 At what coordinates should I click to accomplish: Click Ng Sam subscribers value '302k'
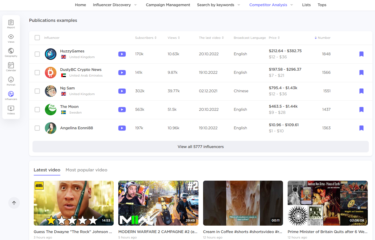140,91
